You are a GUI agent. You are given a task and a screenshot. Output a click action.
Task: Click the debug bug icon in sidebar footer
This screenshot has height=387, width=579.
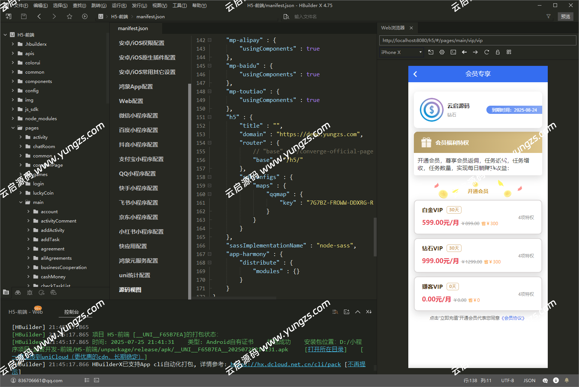pos(30,292)
